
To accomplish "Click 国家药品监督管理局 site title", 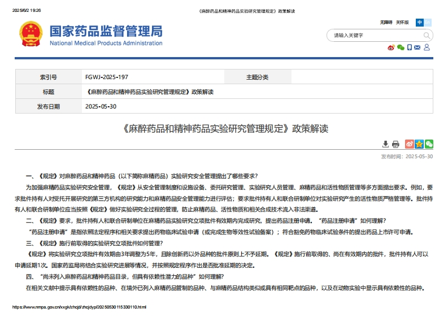I will (x=106, y=31).
